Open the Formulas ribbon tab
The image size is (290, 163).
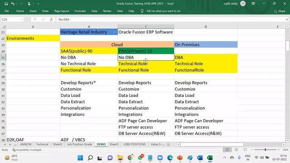tap(80, 11)
